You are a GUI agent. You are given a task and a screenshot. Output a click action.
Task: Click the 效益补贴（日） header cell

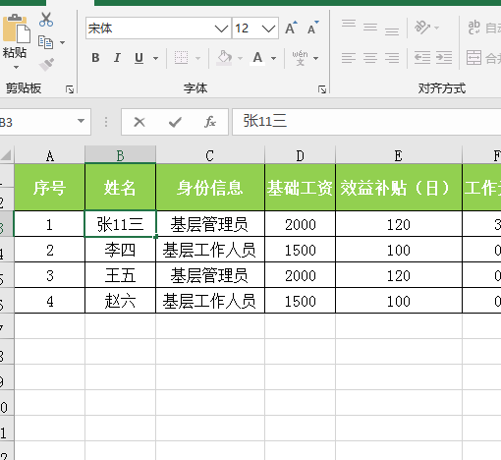[399, 187]
